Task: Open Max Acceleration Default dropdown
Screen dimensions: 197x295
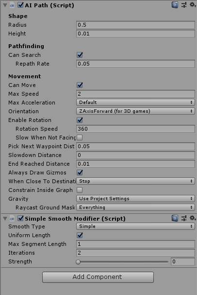Action: (135, 103)
